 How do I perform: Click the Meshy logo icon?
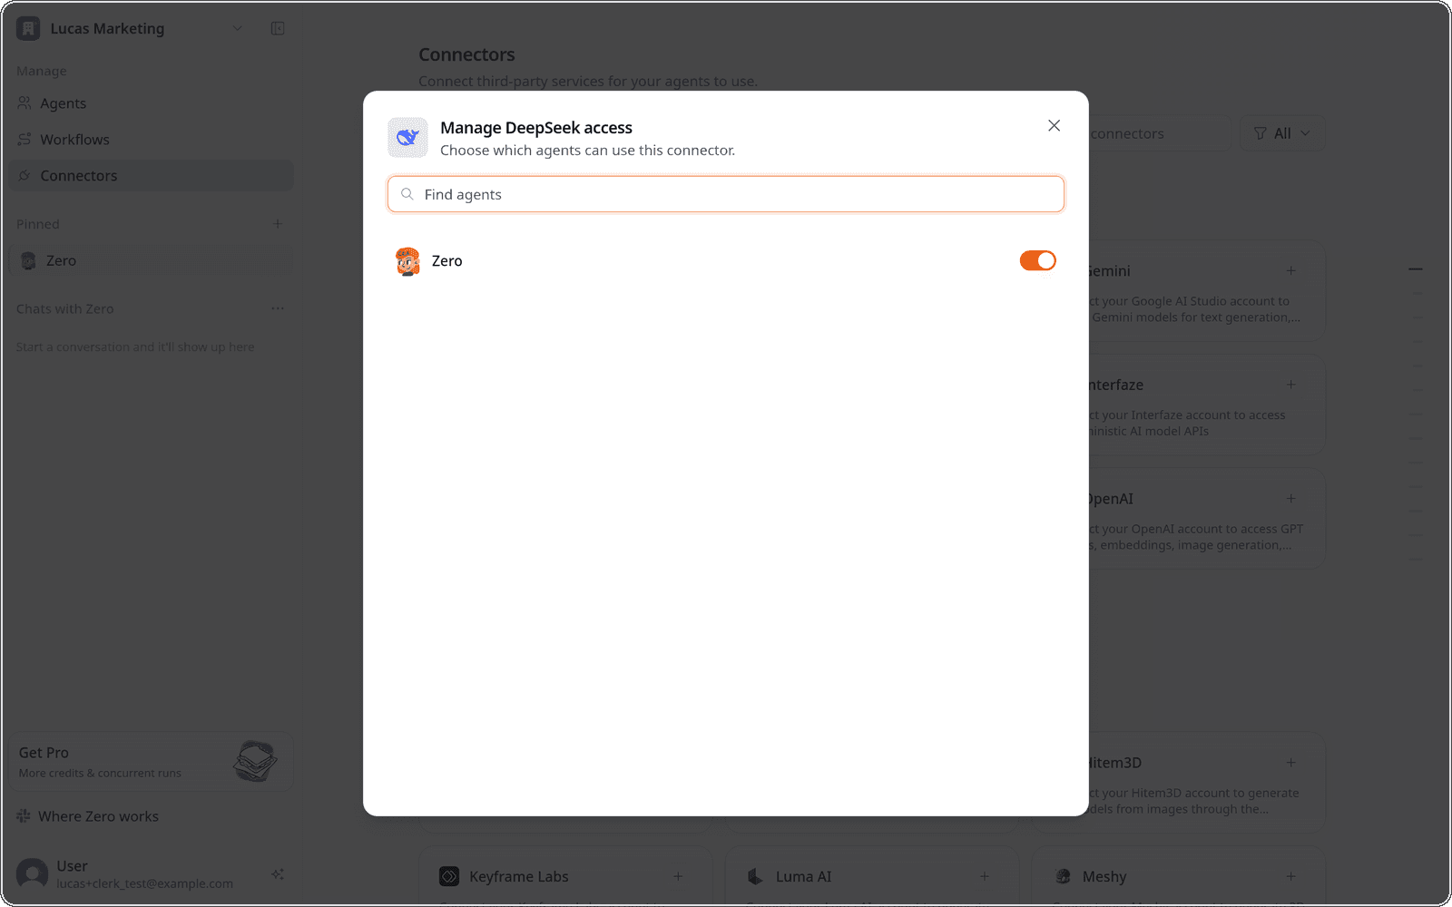click(1063, 876)
